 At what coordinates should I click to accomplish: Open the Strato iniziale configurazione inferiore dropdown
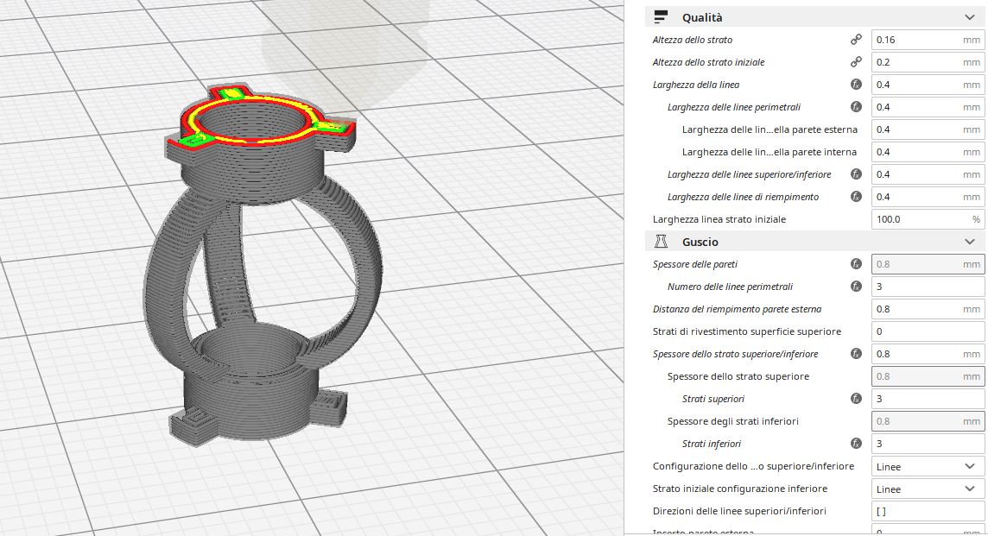(x=928, y=489)
